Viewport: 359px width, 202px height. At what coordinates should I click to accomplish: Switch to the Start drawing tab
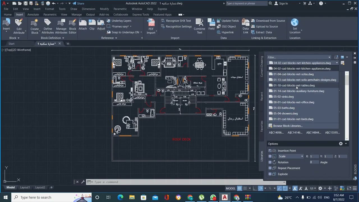click(x=11, y=44)
